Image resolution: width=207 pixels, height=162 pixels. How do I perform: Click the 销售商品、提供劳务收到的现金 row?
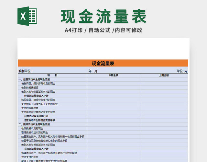(103, 84)
